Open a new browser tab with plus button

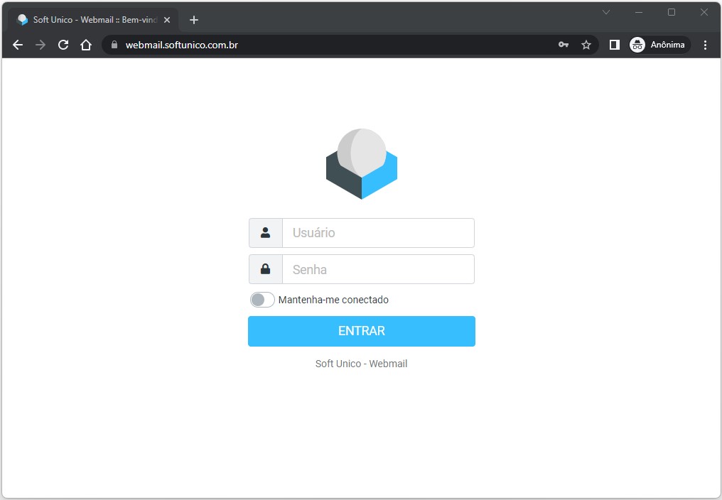(193, 19)
